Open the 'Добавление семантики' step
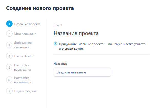 point(23,45)
